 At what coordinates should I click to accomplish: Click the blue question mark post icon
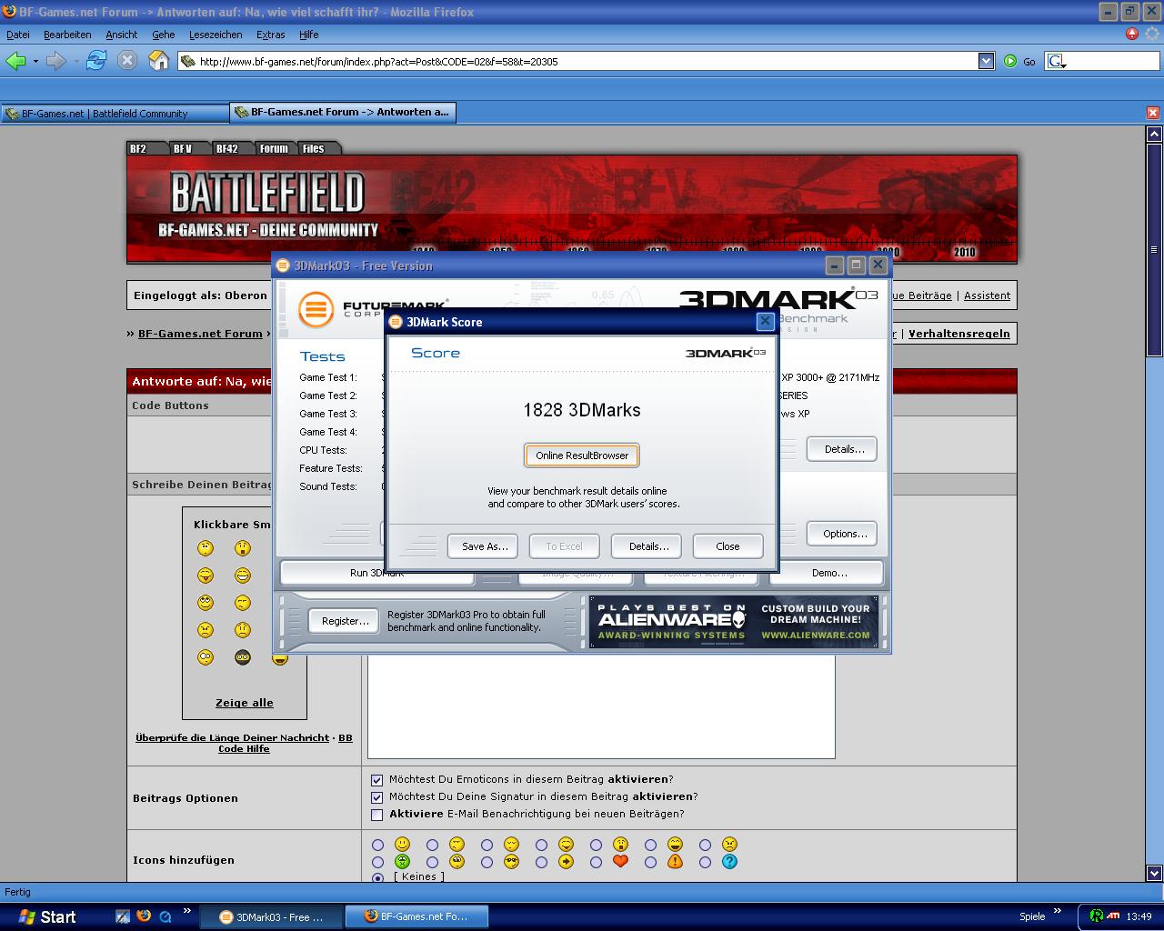(729, 861)
